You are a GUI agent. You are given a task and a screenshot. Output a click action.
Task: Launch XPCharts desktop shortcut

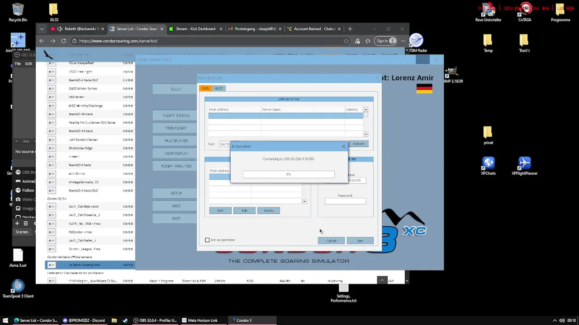point(488,166)
